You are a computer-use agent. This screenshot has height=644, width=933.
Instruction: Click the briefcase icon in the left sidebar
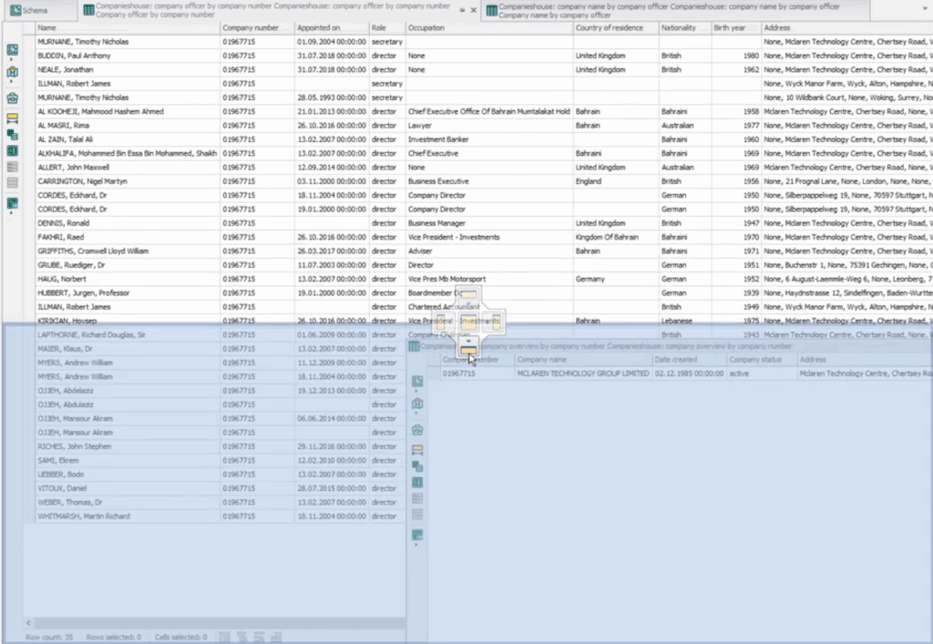point(12,98)
